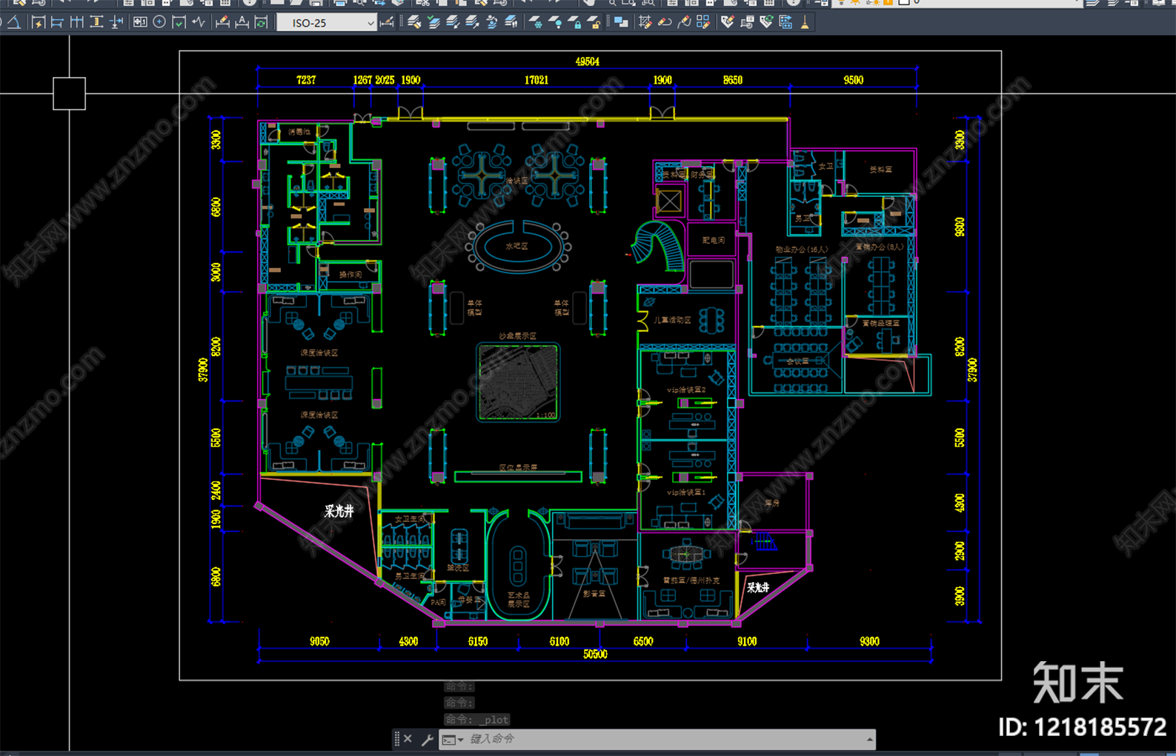Click the Layer Freeze snowflake icon
The image size is (1176, 756).
pyautogui.click(x=535, y=22)
